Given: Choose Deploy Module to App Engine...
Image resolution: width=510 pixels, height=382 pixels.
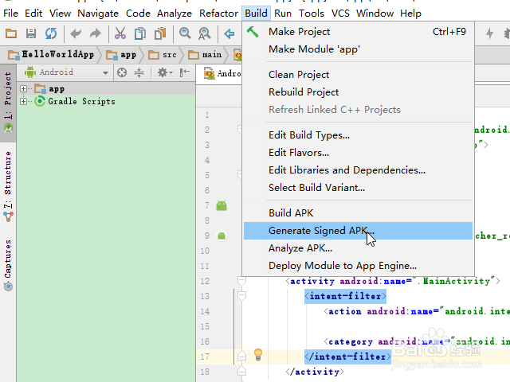Looking at the screenshot, I should (x=358, y=266).
